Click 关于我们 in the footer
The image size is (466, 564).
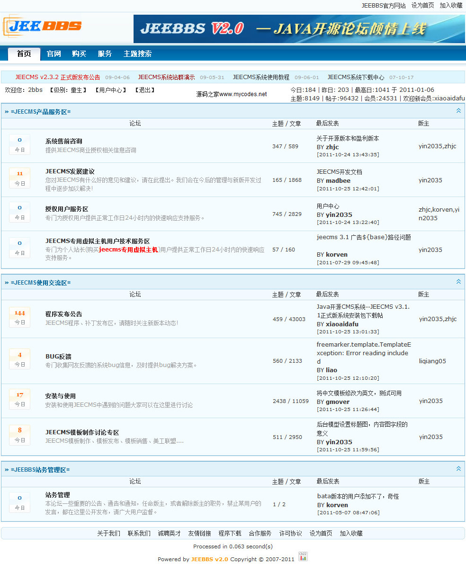coord(108,533)
